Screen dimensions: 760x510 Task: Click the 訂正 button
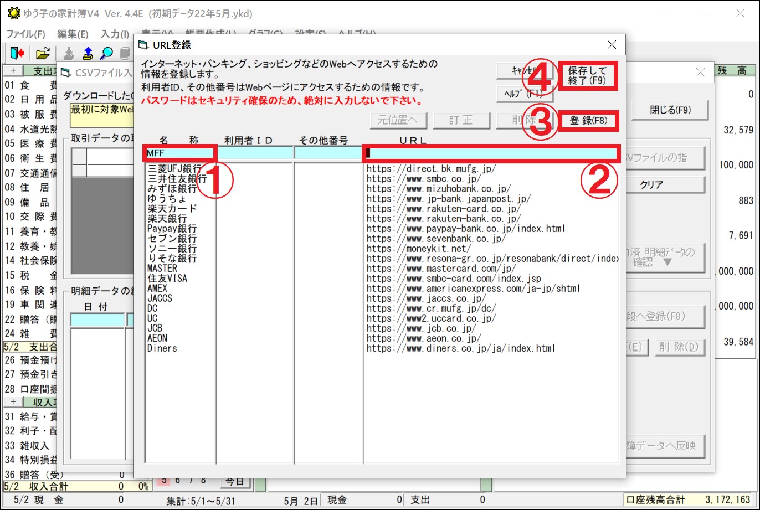click(461, 120)
